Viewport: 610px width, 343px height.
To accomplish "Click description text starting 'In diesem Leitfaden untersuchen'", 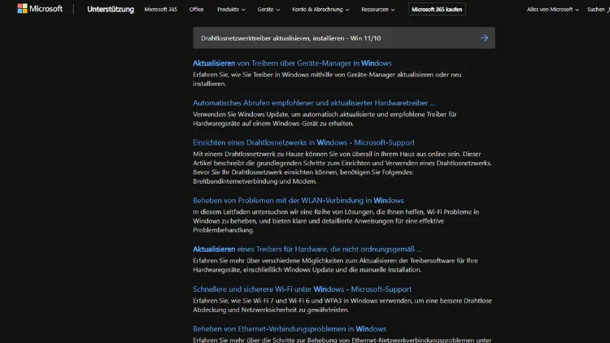I will point(336,220).
